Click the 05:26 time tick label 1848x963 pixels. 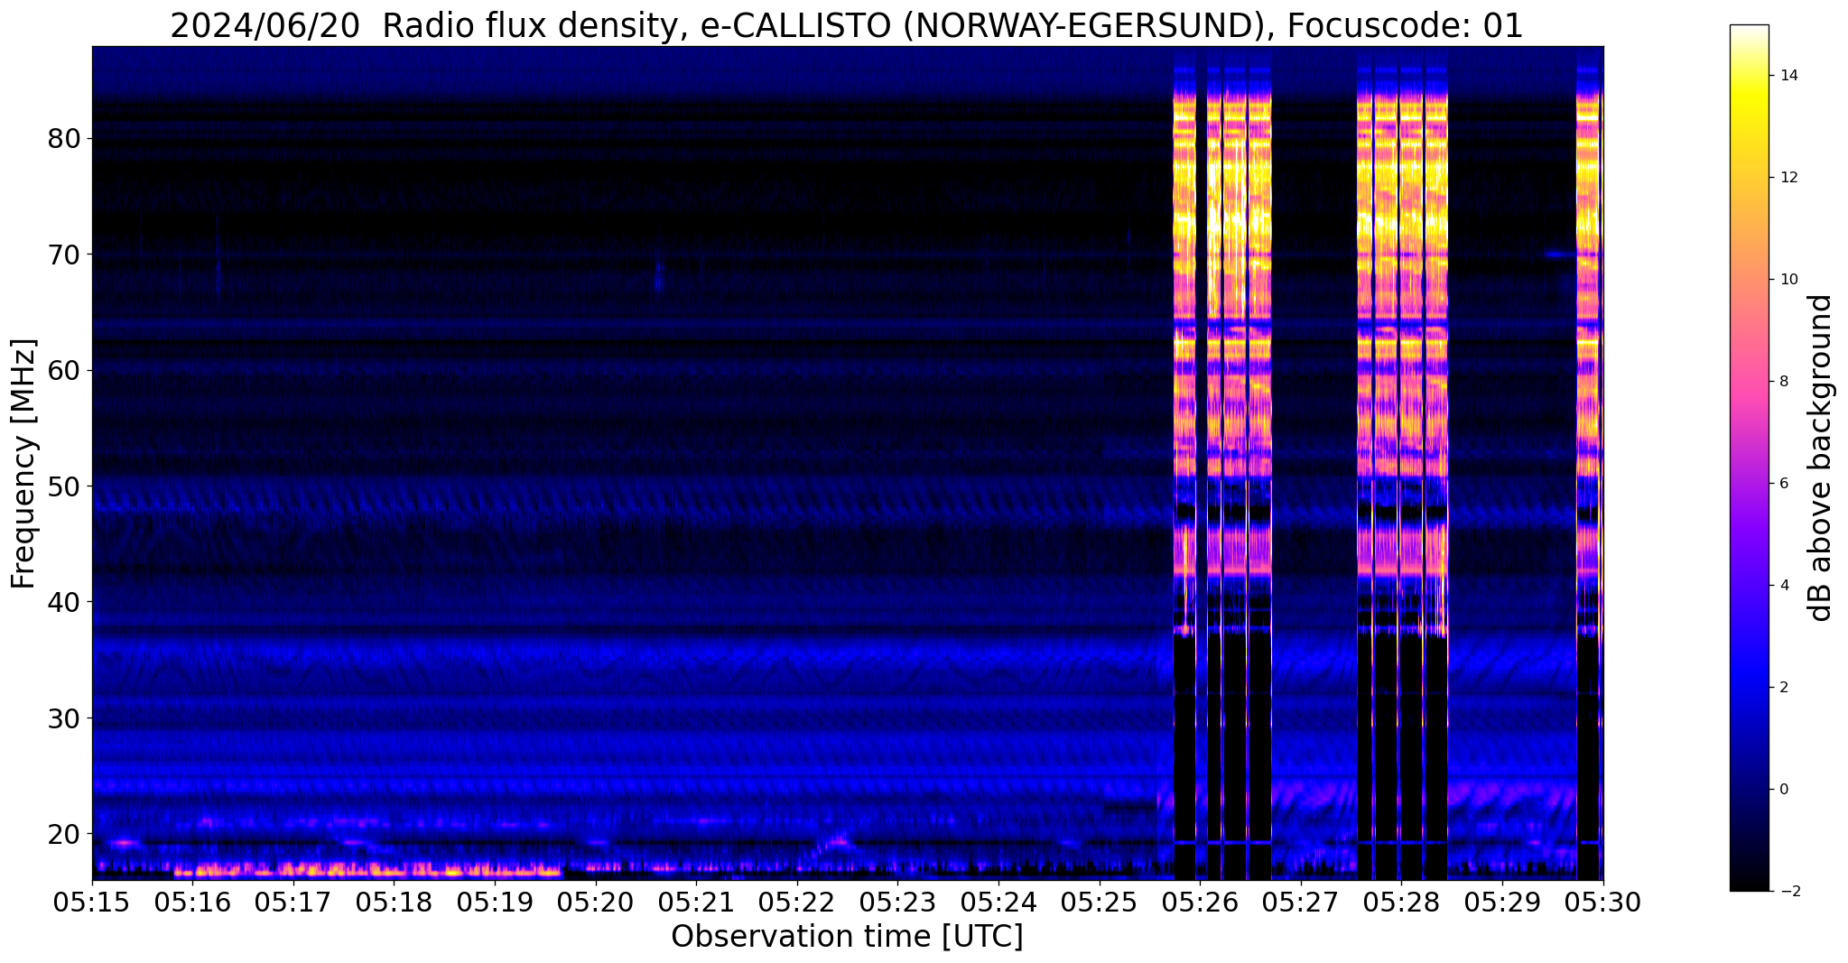(1200, 902)
